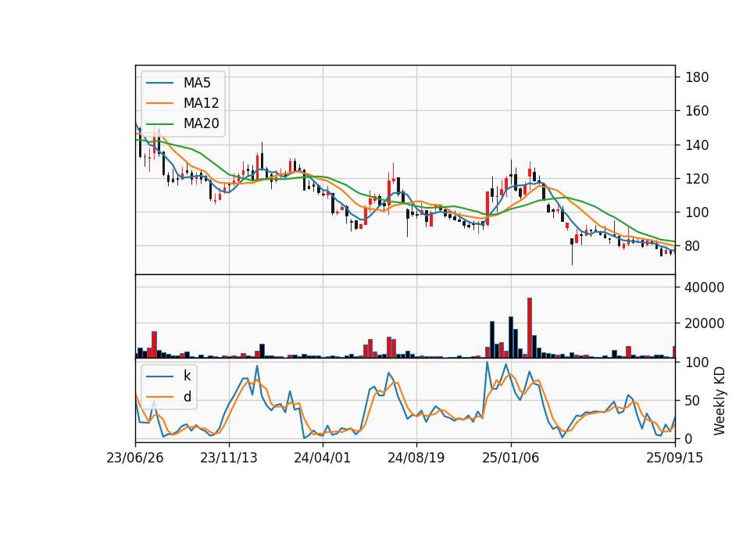The width and height of the screenshot is (750, 539).
Task: Click the 140 price axis label
Action: [x=697, y=145]
